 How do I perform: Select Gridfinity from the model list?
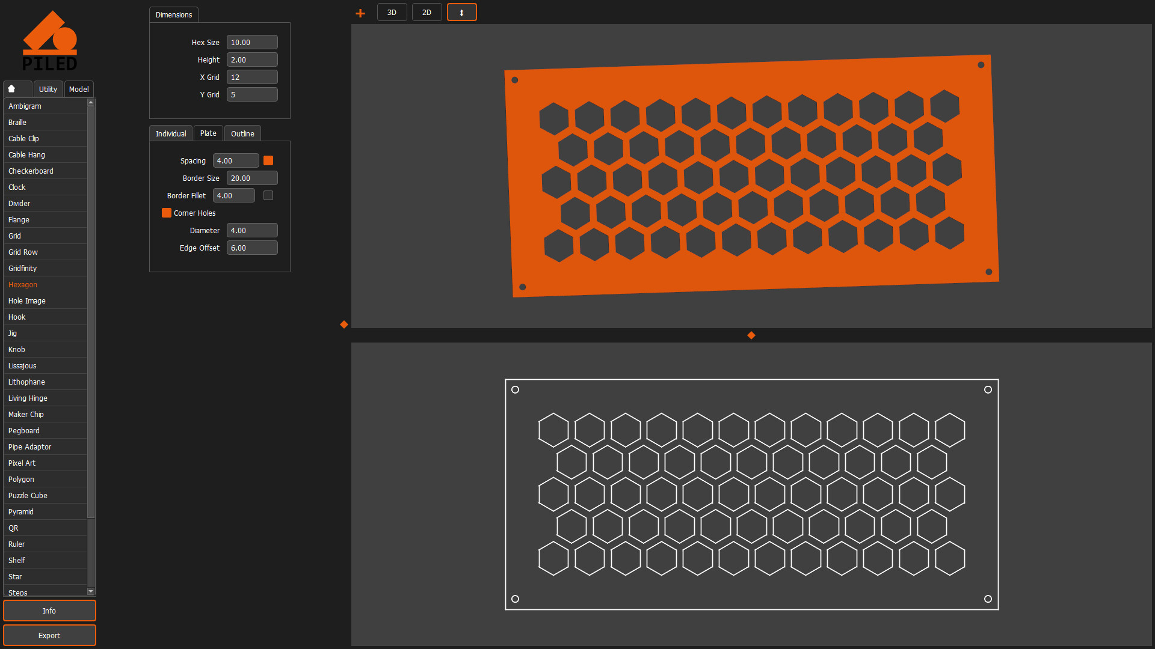coord(22,268)
